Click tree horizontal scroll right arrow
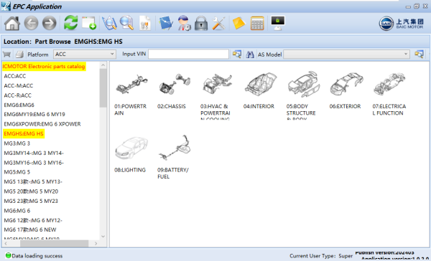Viewport: 431px width, 261px height. [x=96, y=244]
